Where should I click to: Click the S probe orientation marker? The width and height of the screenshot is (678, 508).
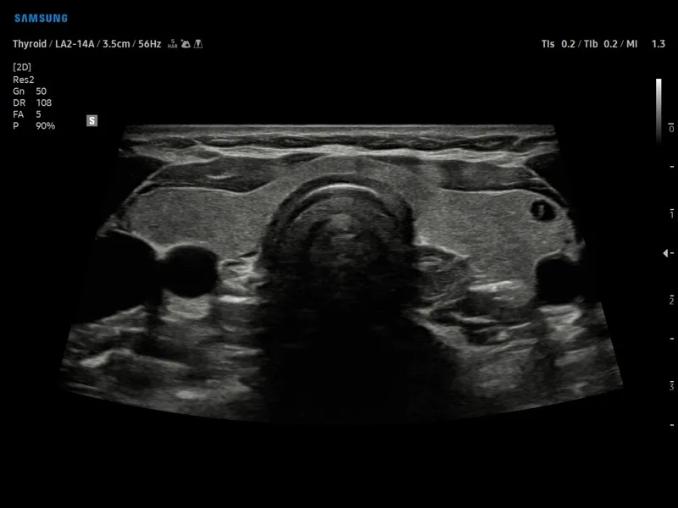[x=92, y=120]
